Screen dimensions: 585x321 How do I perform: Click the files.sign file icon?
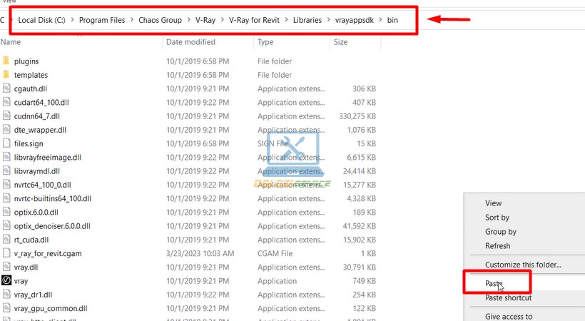[6, 143]
